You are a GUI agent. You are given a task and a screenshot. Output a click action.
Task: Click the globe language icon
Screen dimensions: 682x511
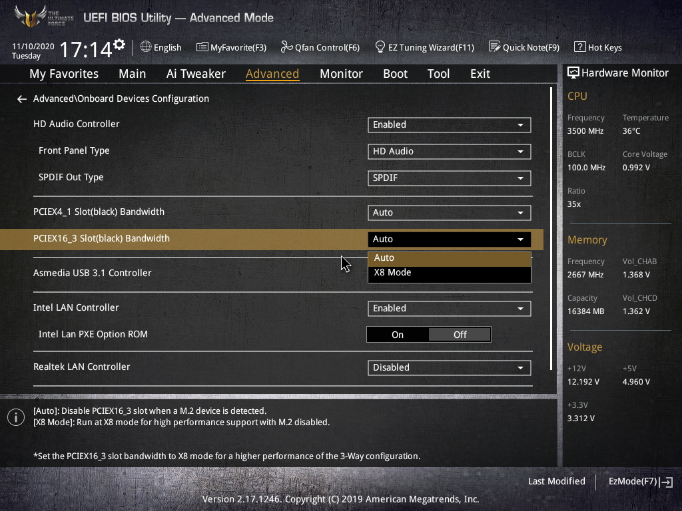[x=146, y=47]
